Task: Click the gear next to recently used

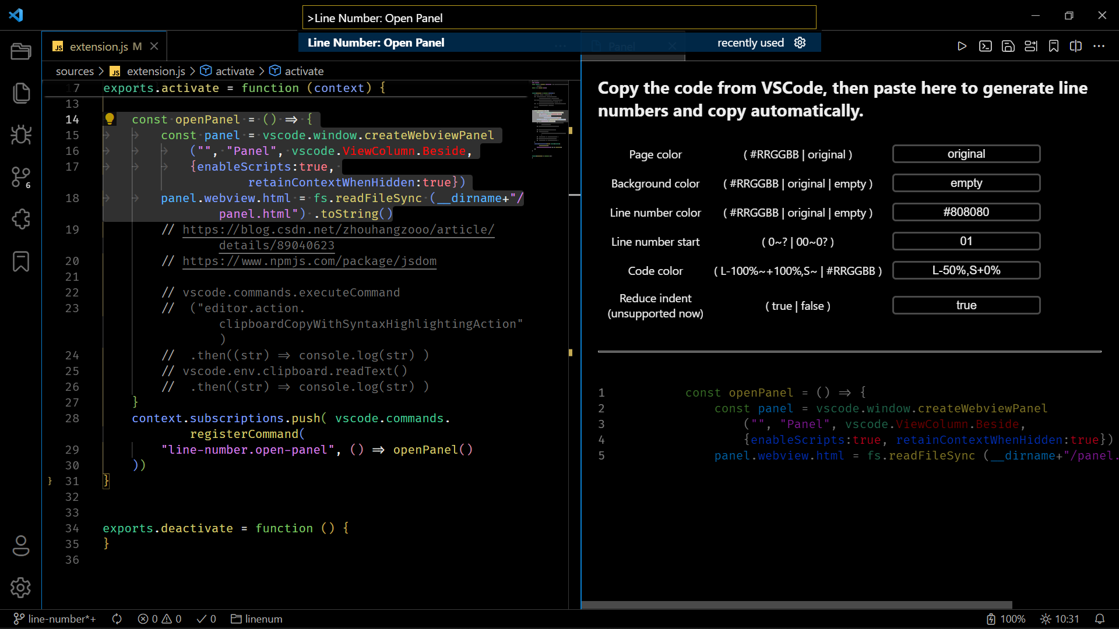Action: point(800,43)
